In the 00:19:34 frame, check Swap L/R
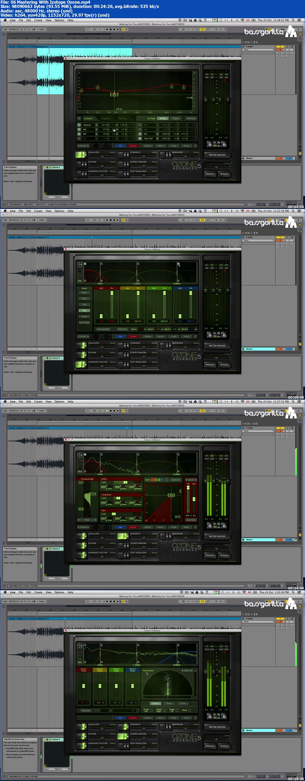Viewport: 305px width, 781px height. coord(177,710)
